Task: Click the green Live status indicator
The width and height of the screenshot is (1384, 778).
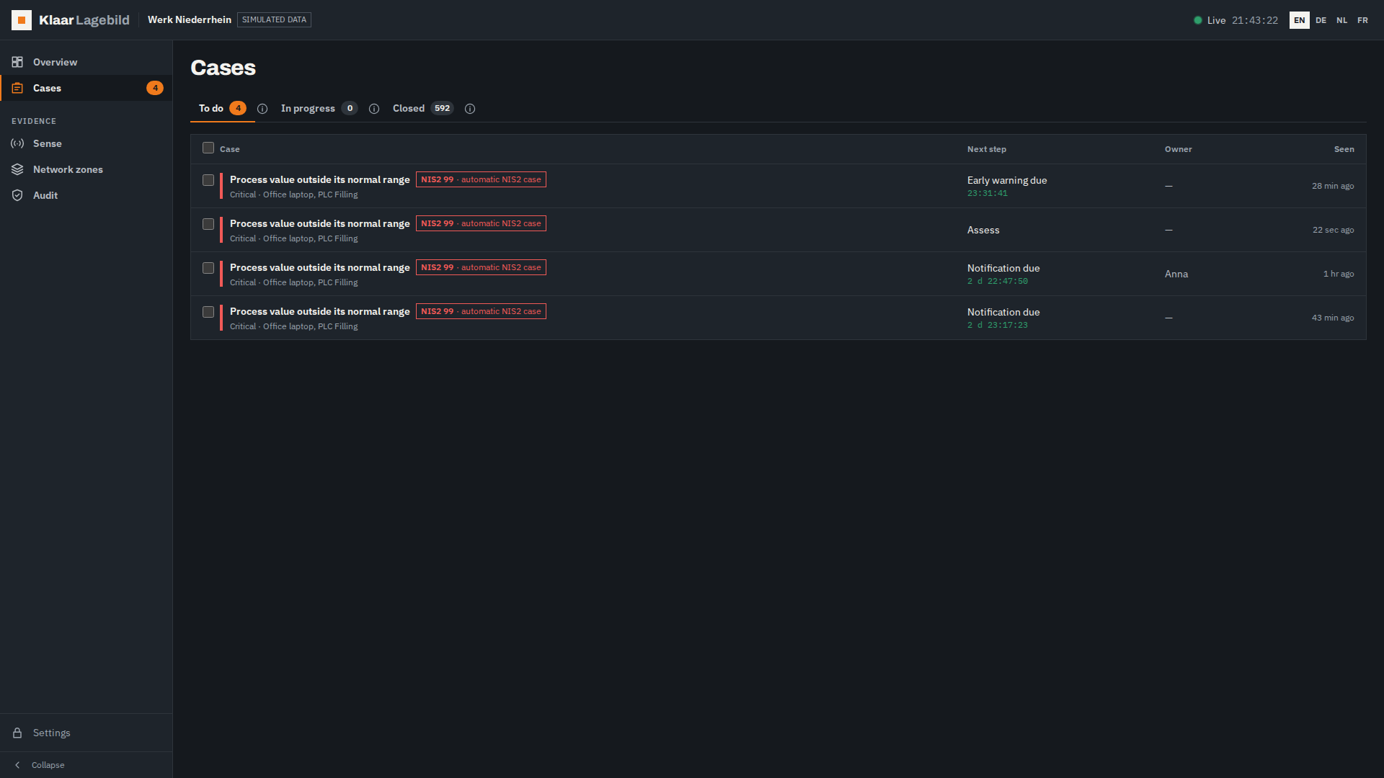Action: point(1198,20)
